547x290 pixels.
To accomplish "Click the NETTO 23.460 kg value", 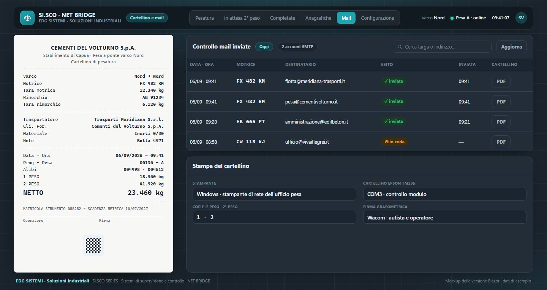I will pyautogui.click(x=145, y=193).
